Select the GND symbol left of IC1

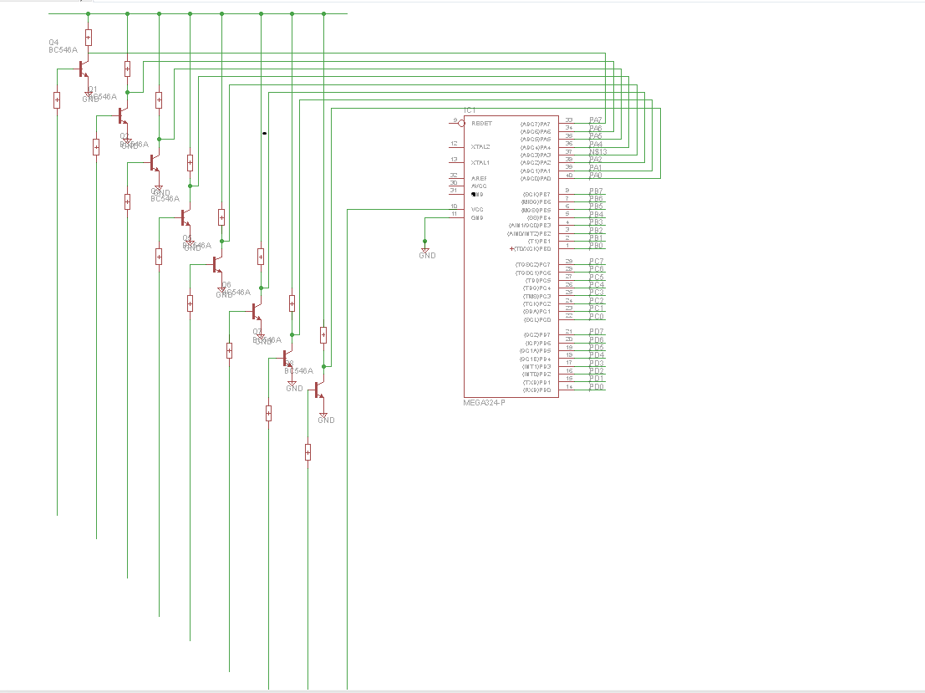(426, 252)
